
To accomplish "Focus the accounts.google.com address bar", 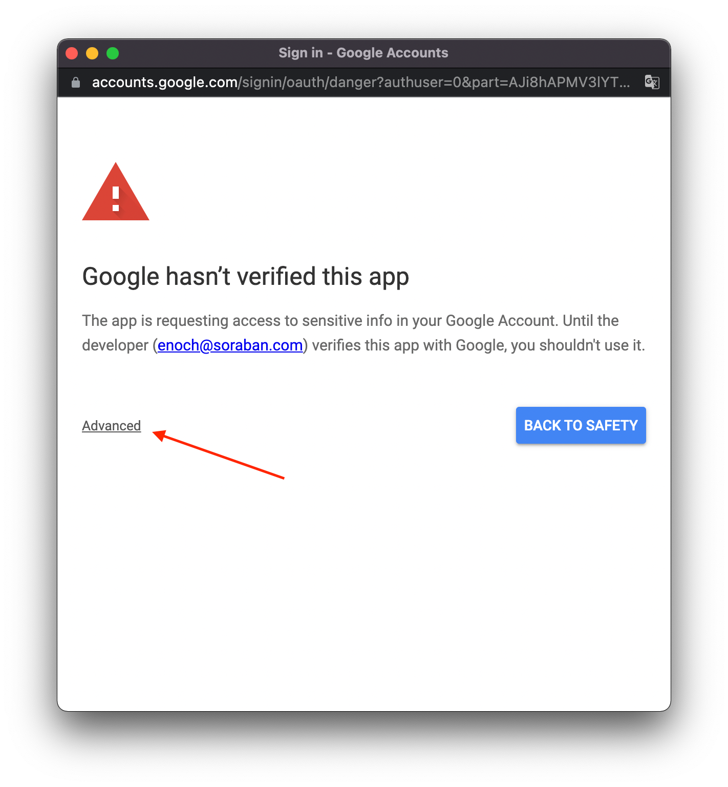I will (x=361, y=82).
